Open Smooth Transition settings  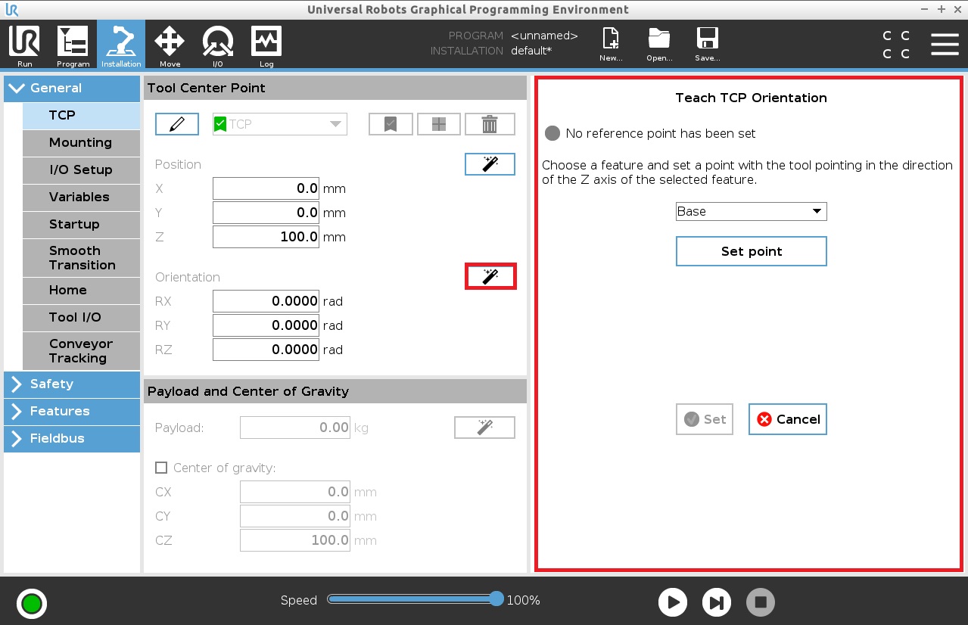coord(81,257)
